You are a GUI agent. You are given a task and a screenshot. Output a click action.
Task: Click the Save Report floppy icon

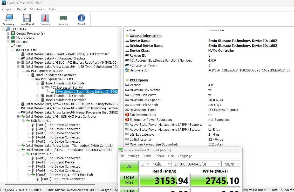(27, 19)
